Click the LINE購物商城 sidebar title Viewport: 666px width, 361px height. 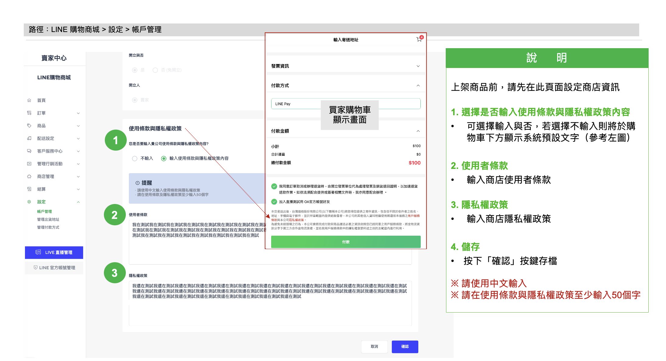pos(54,77)
